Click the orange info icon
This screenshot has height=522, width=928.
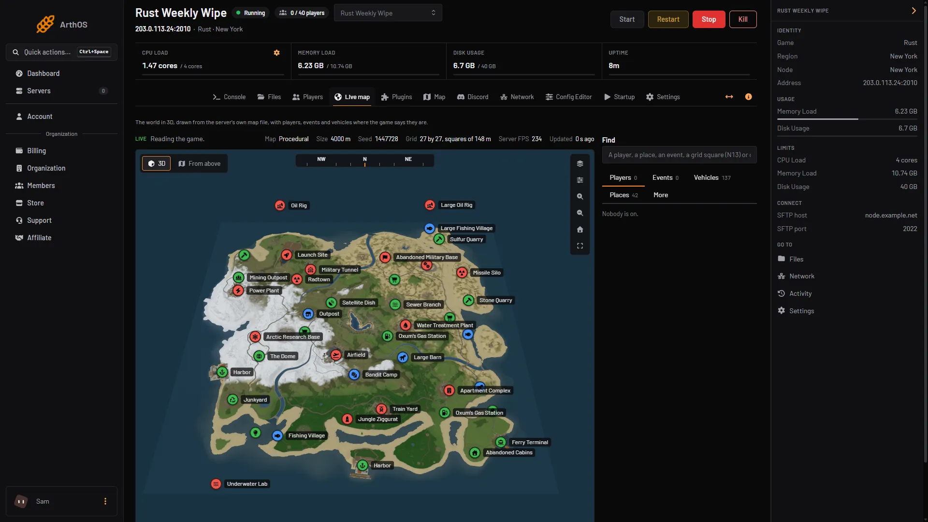tap(748, 97)
